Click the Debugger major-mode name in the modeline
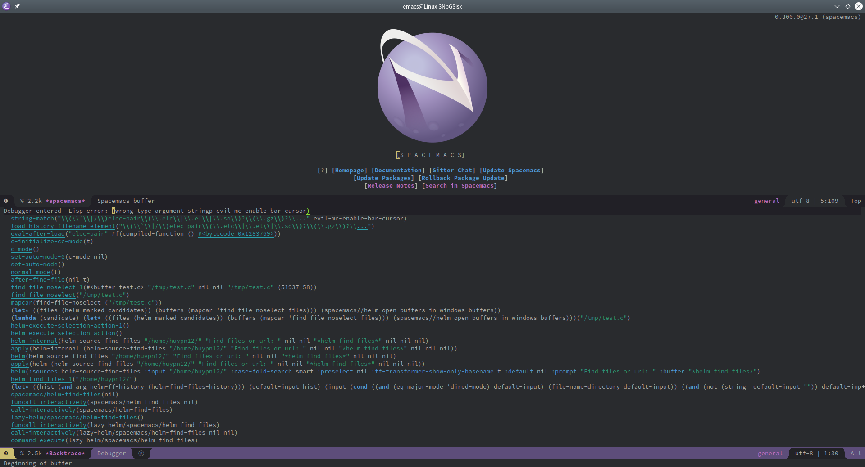Screen dimensions: 865x467 (x=111, y=454)
